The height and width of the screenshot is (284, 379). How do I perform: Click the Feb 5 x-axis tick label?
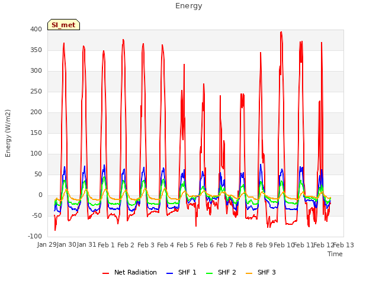[185, 245]
